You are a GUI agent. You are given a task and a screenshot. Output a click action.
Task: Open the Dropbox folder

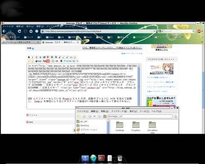coord(136,126)
